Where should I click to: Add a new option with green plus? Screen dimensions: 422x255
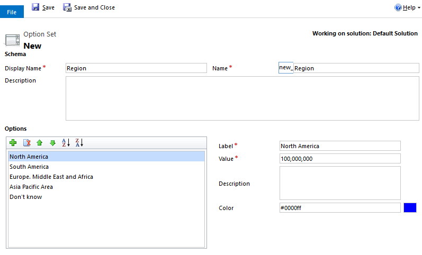tap(13, 142)
